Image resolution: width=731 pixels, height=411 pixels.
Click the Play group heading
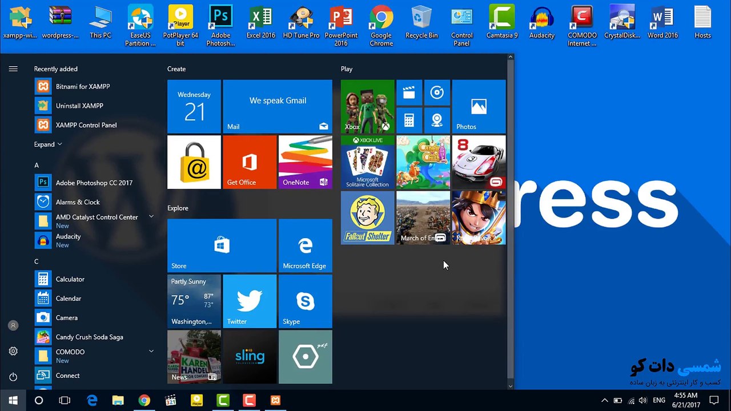click(x=347, y=69)
